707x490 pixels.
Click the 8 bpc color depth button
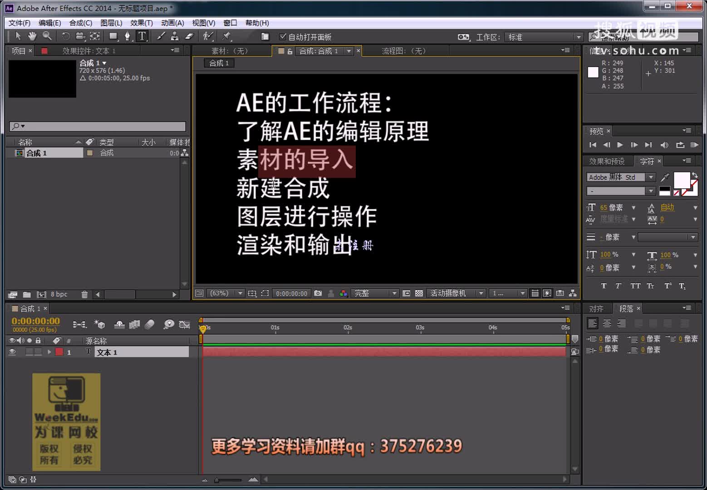click(59, 294)
